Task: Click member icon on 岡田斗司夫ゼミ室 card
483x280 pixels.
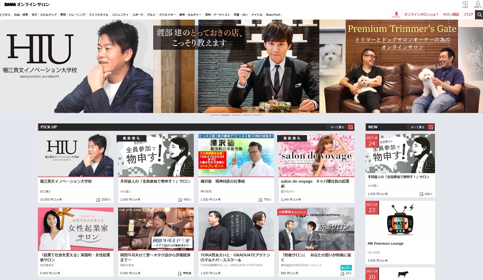Action: [180, 273]
